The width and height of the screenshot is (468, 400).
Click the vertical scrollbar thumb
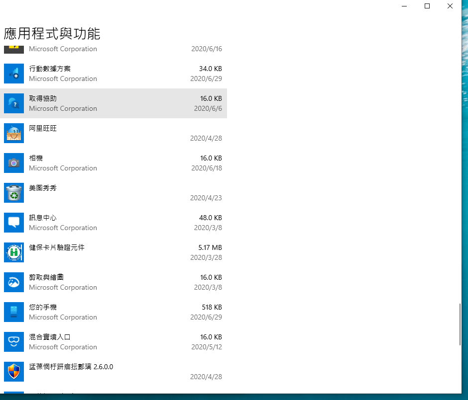(x=460, y=324)
